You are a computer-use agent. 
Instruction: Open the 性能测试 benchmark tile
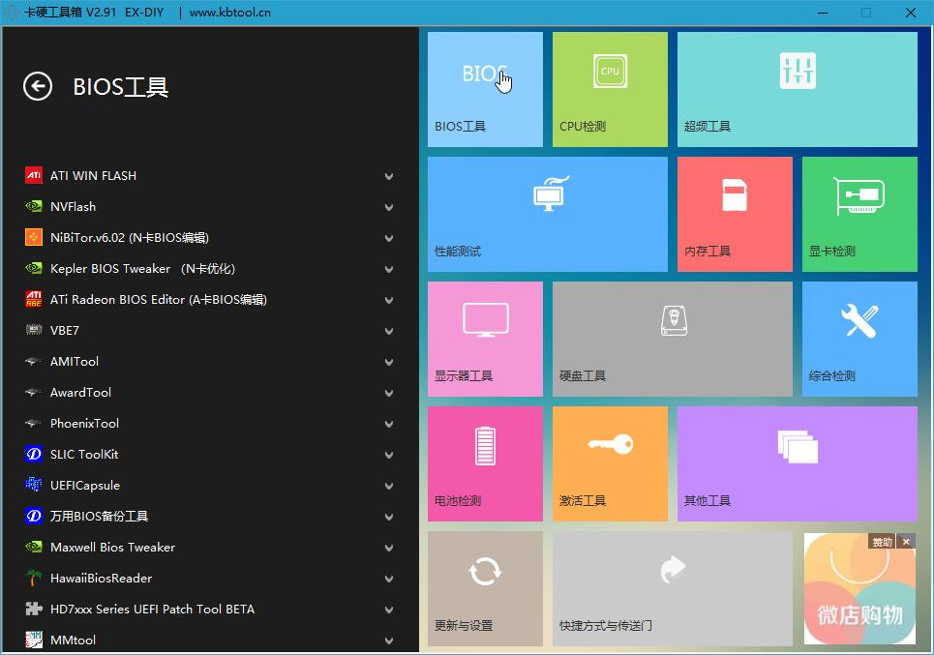click(547, 214)
